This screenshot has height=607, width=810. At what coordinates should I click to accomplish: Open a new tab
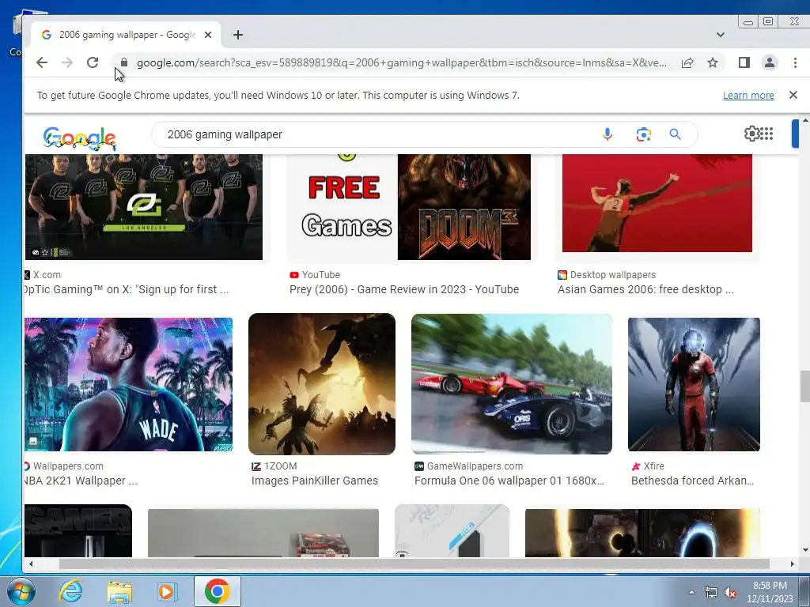(x=237, y=35)
